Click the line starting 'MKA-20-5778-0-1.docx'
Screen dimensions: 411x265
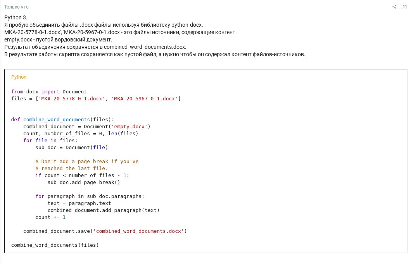(120, 32)
